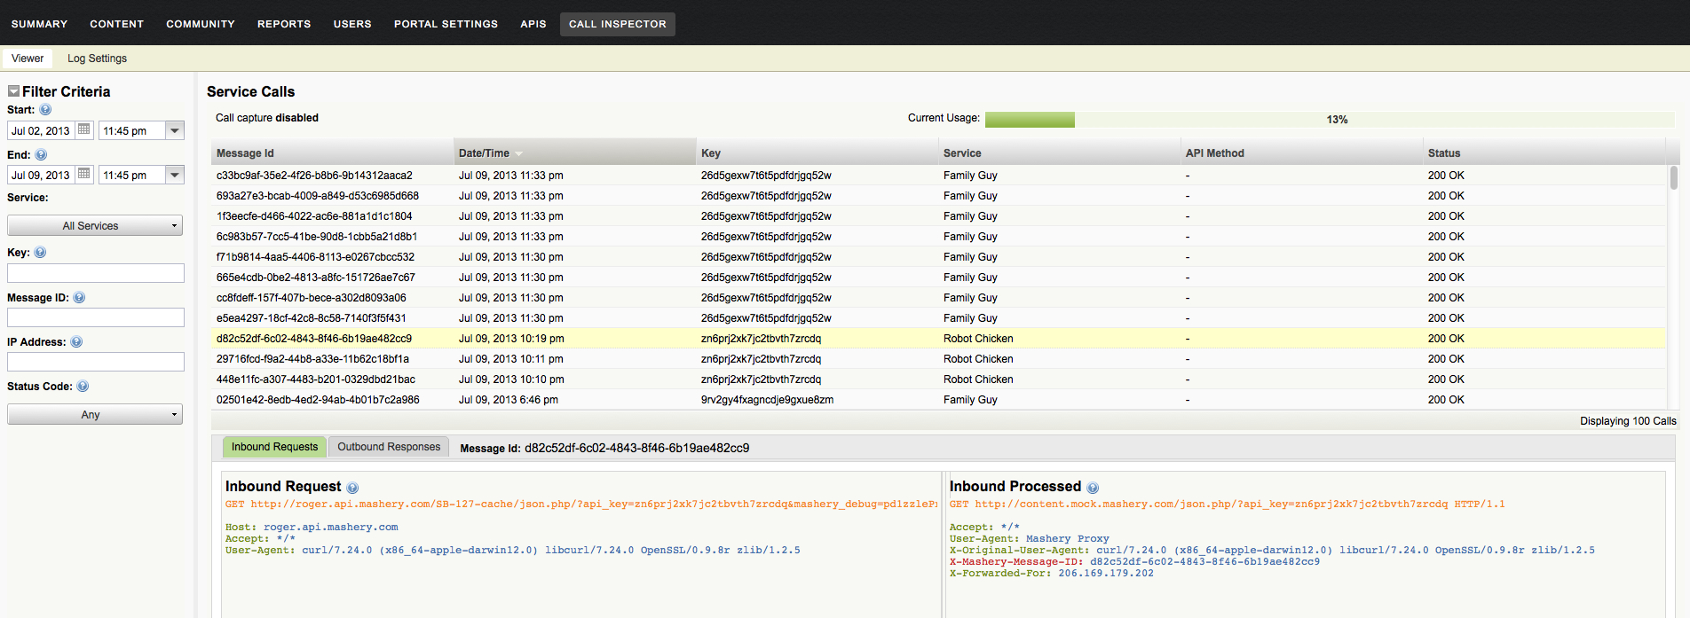Click the Call capture disabled text
This screenshot has height=618, width=1690.
click(267, 118)
